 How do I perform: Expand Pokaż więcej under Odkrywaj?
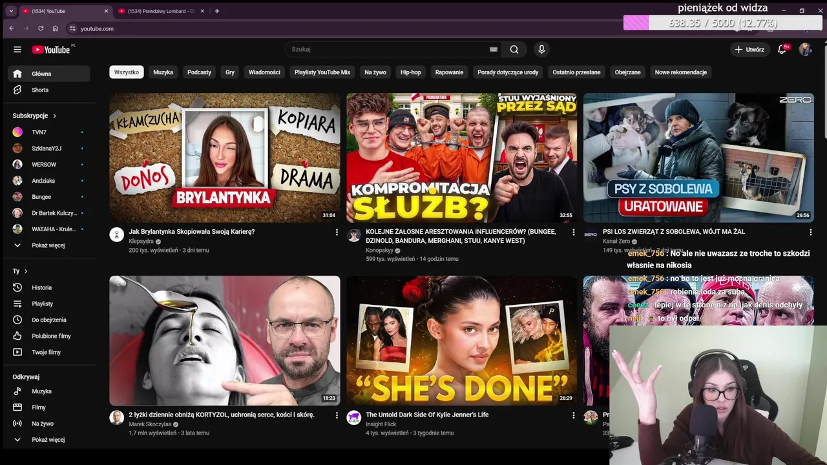pos(49,440)
